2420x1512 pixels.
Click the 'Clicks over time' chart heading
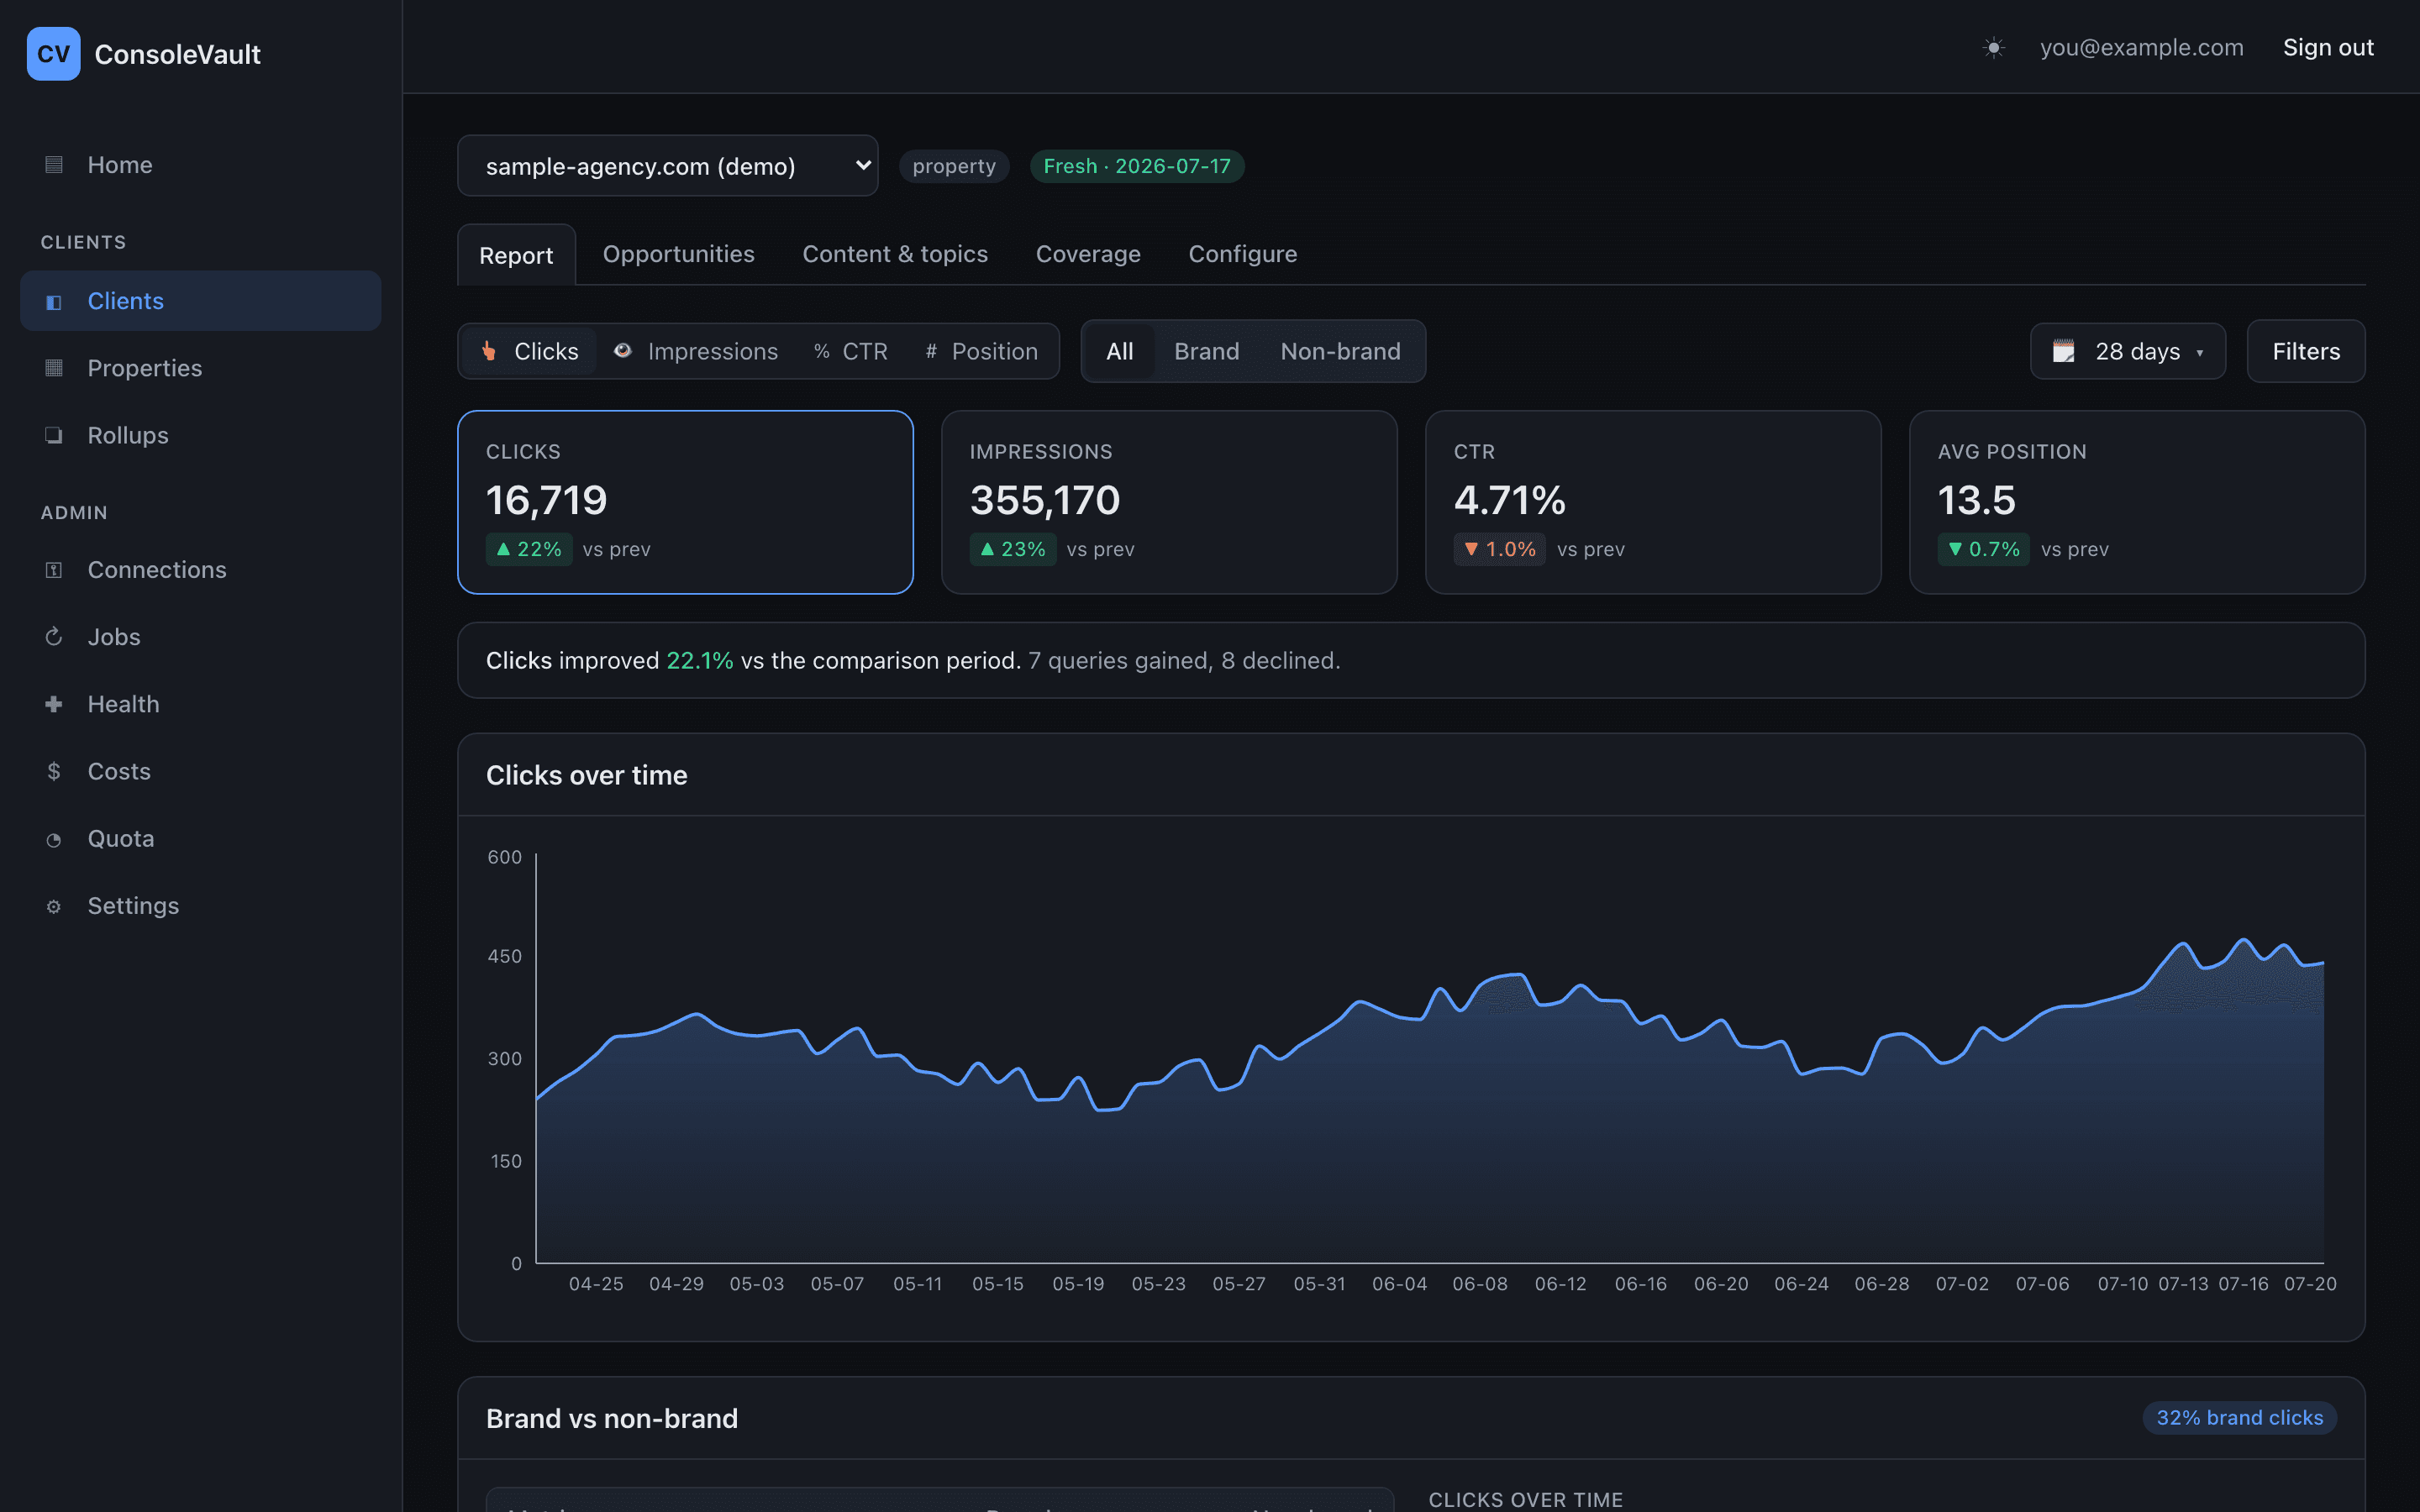(587, 775)
